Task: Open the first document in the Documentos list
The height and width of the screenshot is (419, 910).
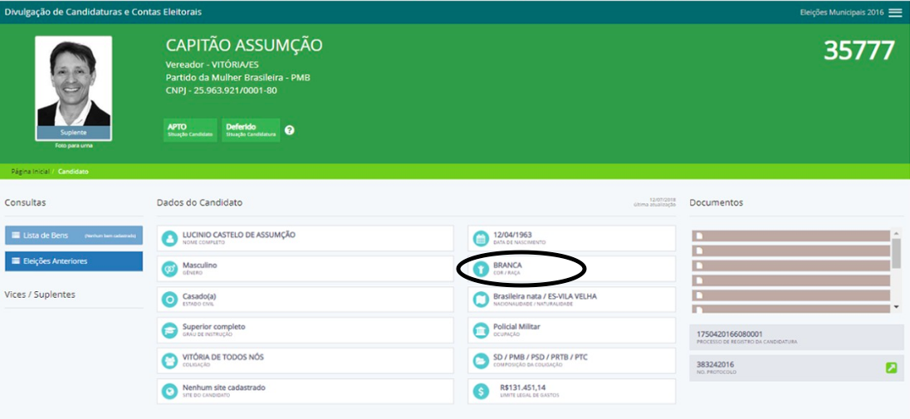Action: [x=790, y=236]
